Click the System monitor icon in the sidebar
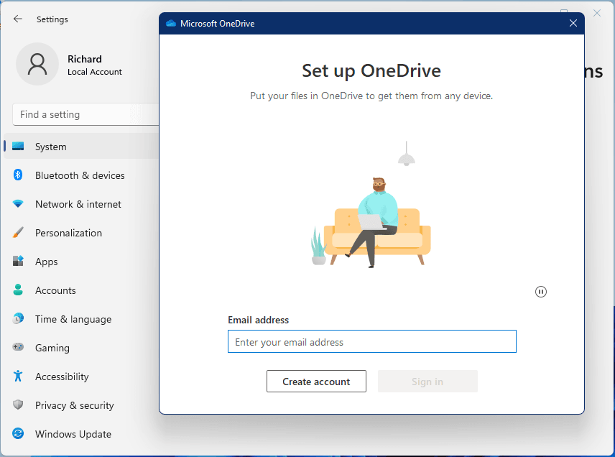This screenshot has height=457, width=615. click(x=18, y=147)
